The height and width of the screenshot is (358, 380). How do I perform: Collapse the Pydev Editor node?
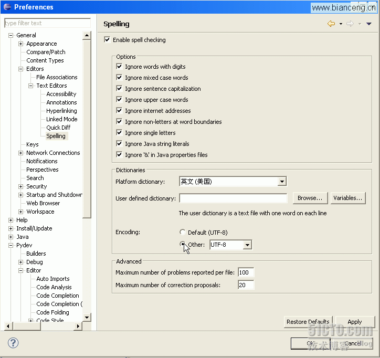tap(20, 270)
